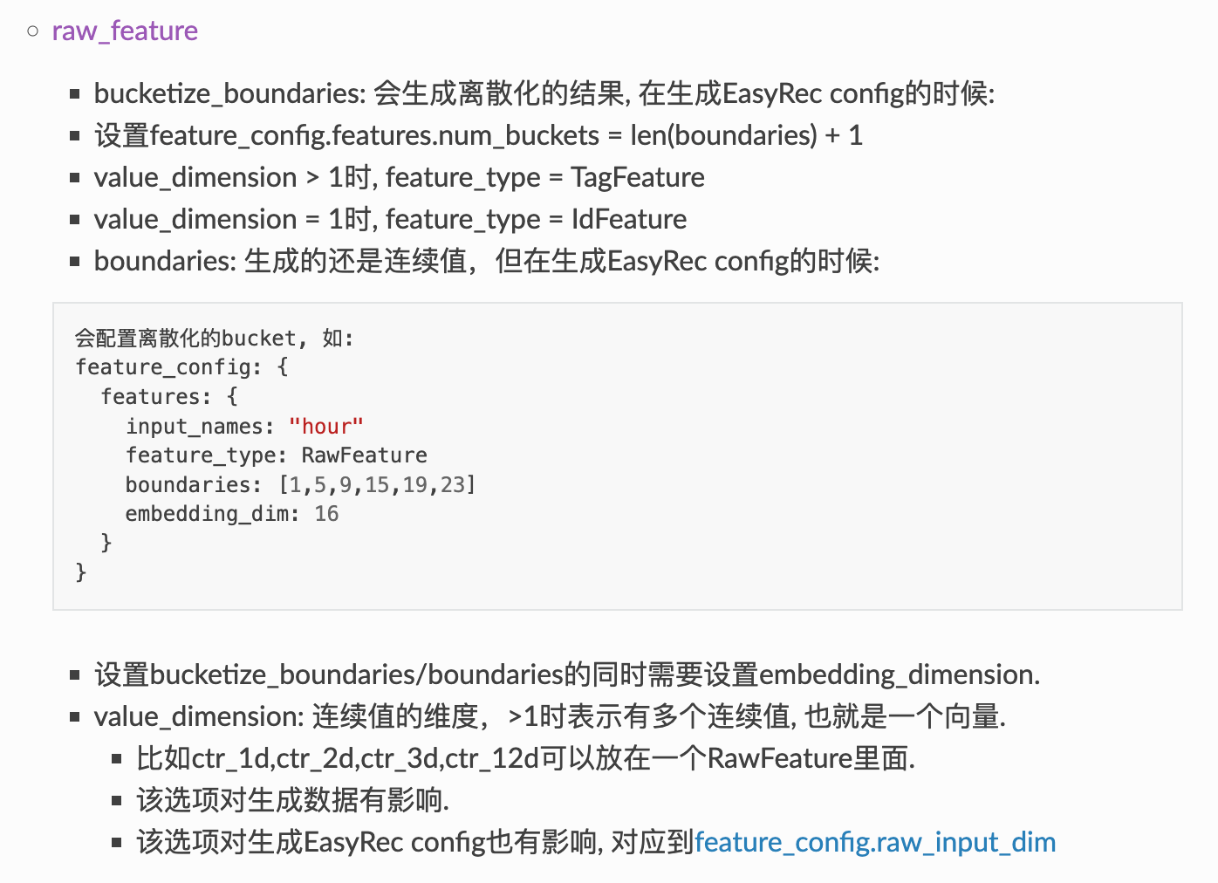The image size is (1218, 883).
Task: Click the line mentioning feature_type = TagFeature
Action: point(400,177)
